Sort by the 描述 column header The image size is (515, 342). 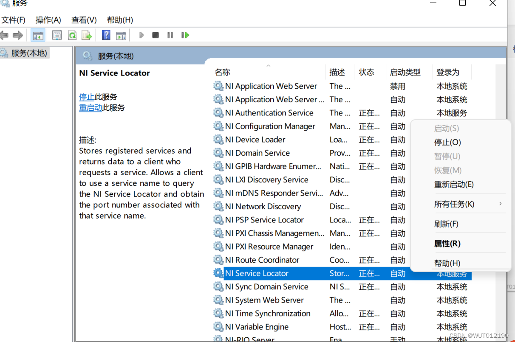[x=340, y=72]
